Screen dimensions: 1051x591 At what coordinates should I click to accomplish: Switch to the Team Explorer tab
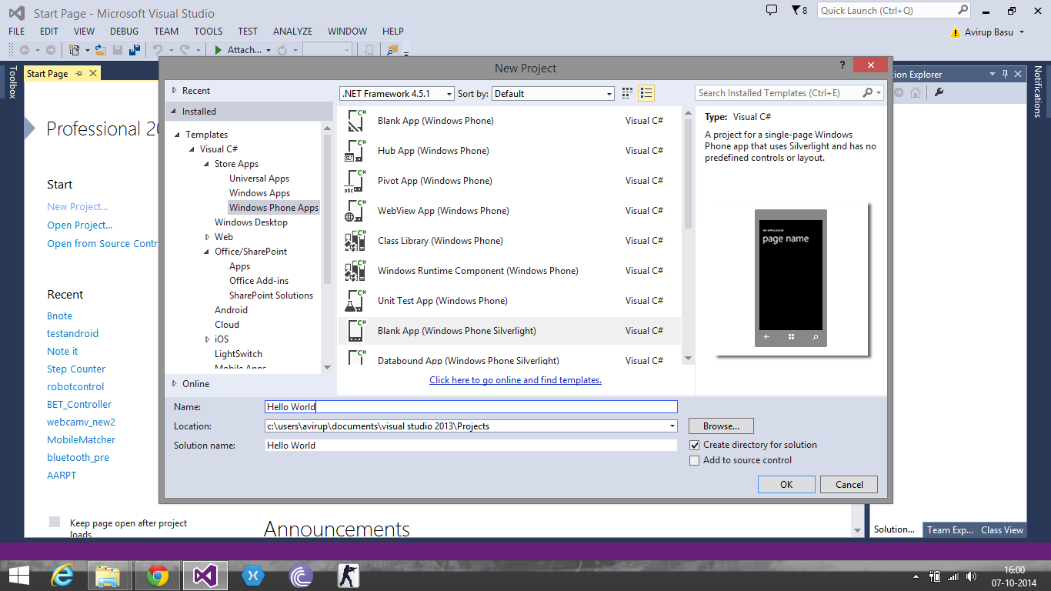[949, 529]
